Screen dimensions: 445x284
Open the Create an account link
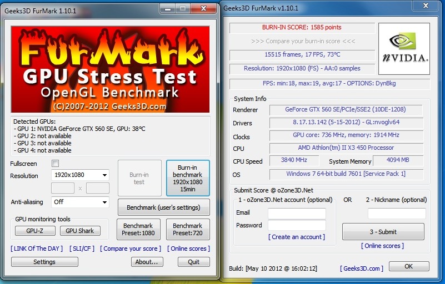pyautogui.click(x=297, y=237)
